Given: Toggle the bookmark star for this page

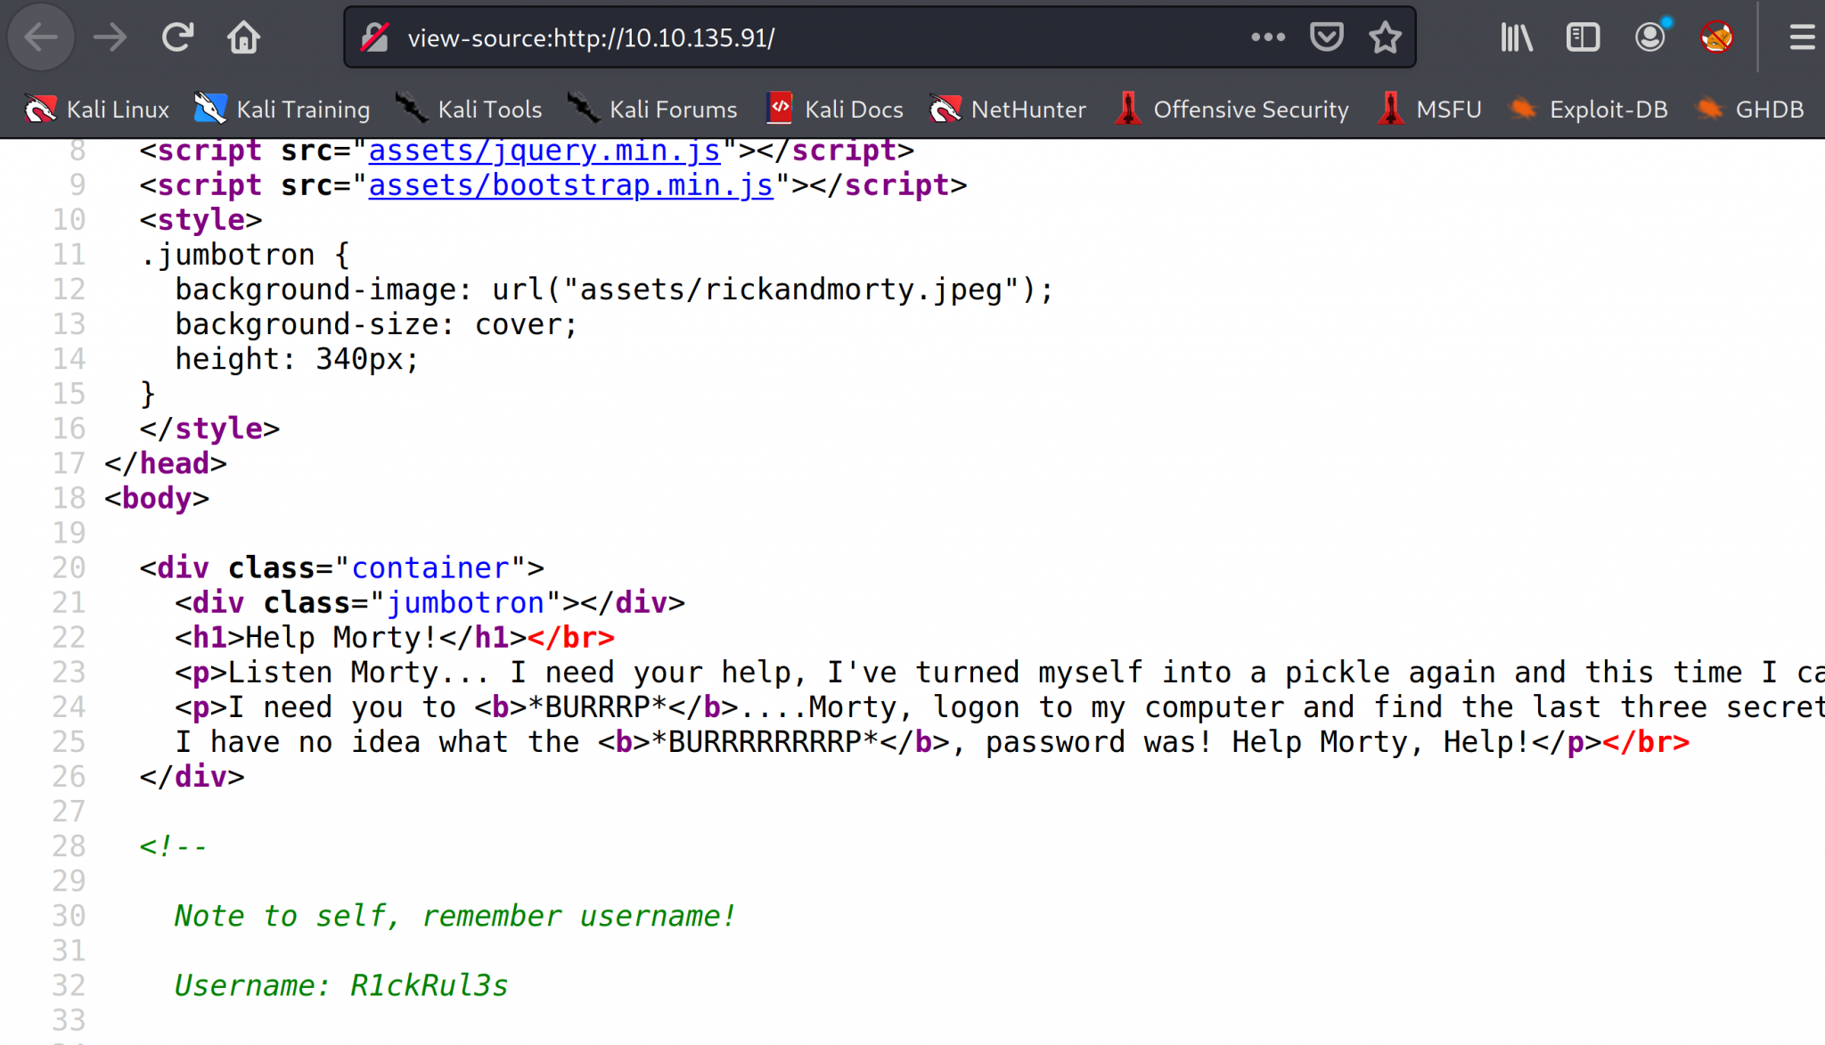Looking at the screenshot, I should pyautogui.click(x=1385, y=37).
